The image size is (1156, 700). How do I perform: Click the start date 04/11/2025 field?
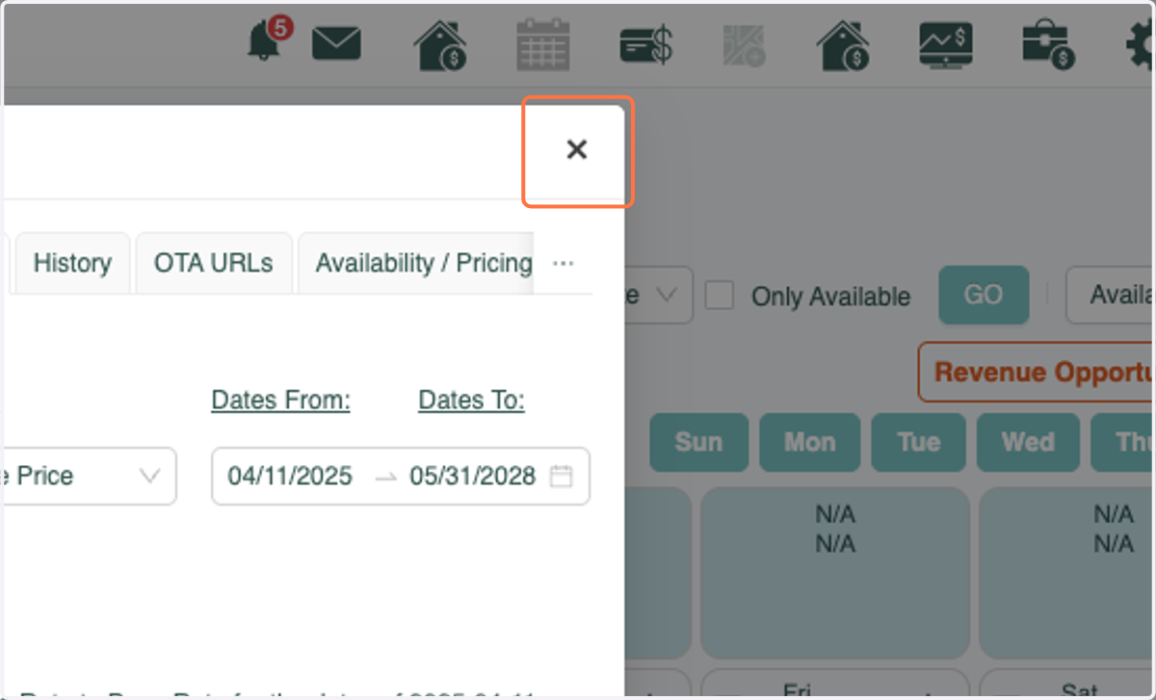click(290, 476)
